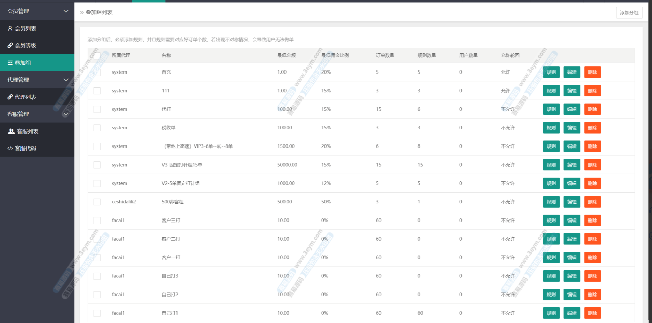The image size is (652, 323).
Task: Open the 客服代码 sidebar item
Action: [25, 148]
